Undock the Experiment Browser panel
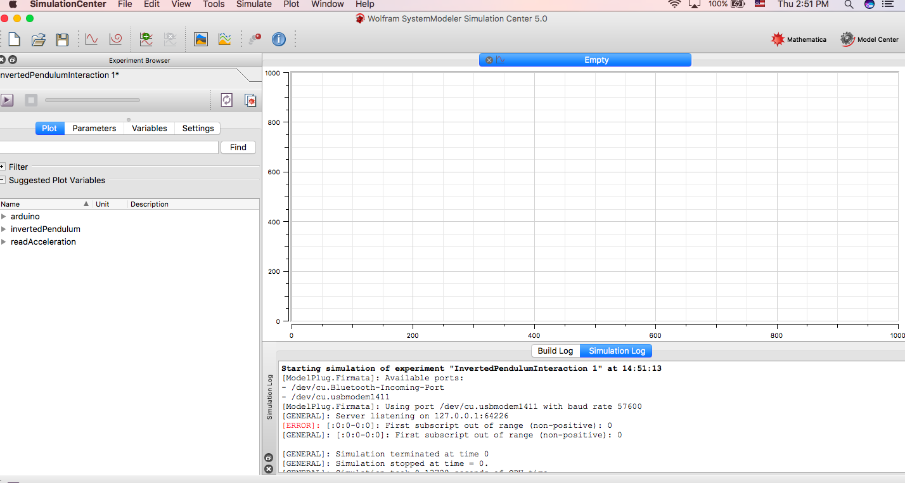The width and height of the screenshot is (905, 483). click(x=13, y=60)
